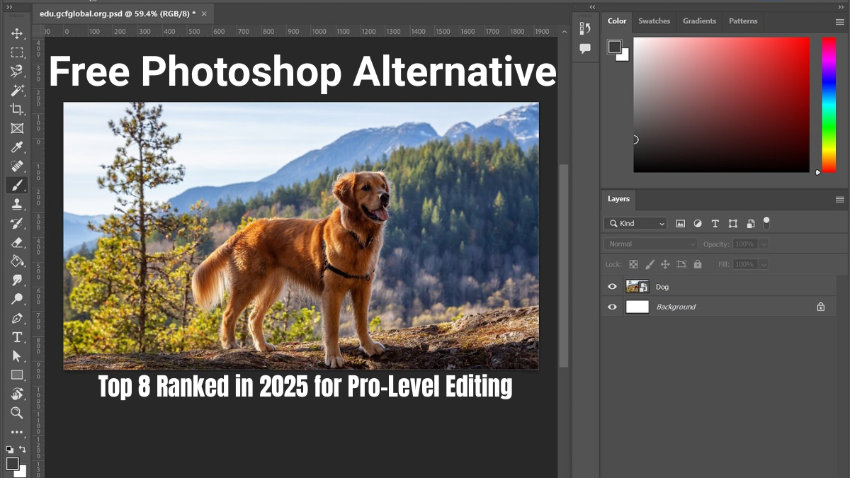Screen dimensions: 850x478
Task: Select the Eraser tool
Action: click(17, 241)
